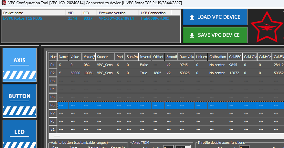Click Port value 5 in row P2

pos(118,73)
